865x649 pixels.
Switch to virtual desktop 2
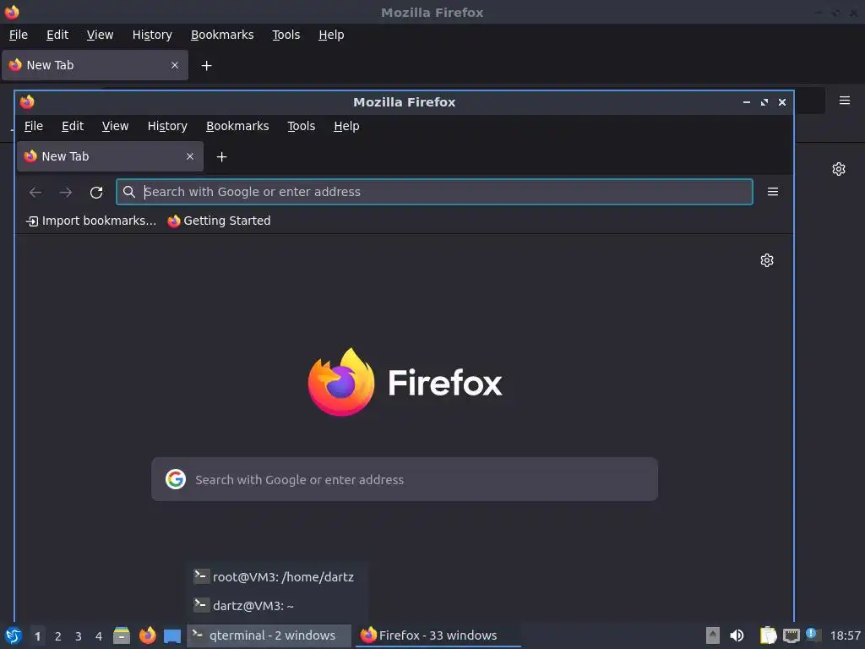[58, 636]
